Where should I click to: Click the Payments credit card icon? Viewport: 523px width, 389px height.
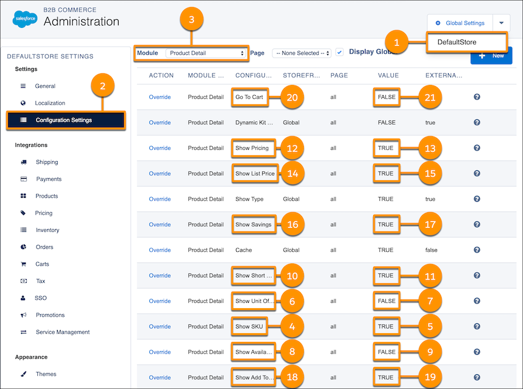(x=23, y=179)
